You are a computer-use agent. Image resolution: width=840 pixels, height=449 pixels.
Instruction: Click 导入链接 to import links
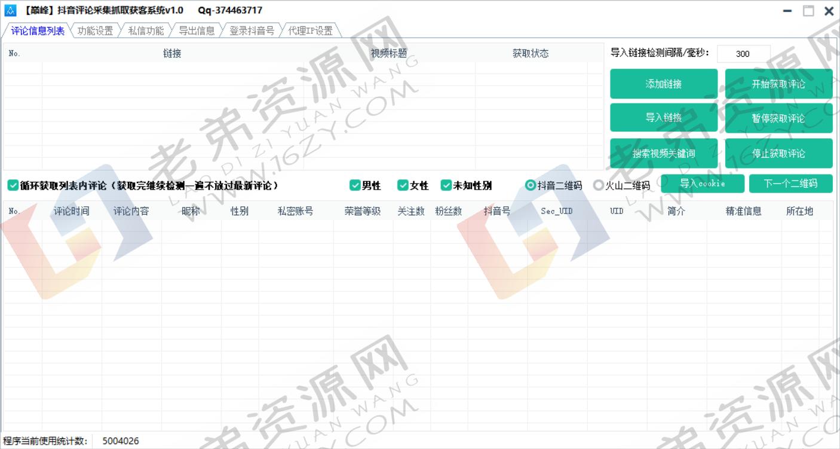(x=663, y=117)
